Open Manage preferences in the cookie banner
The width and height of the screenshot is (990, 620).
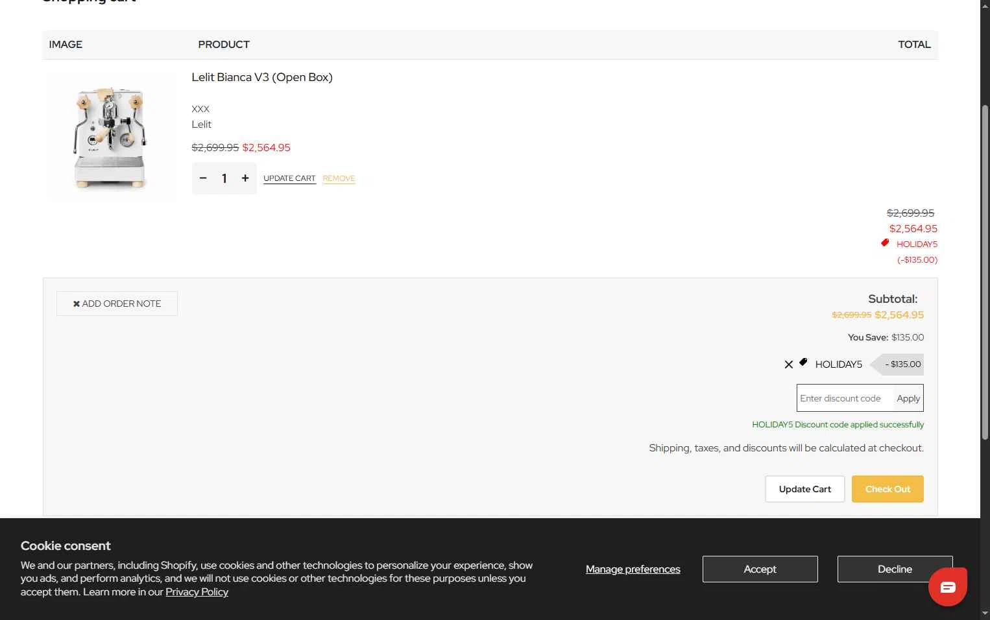pyautogui.click(x=633, y=569)
